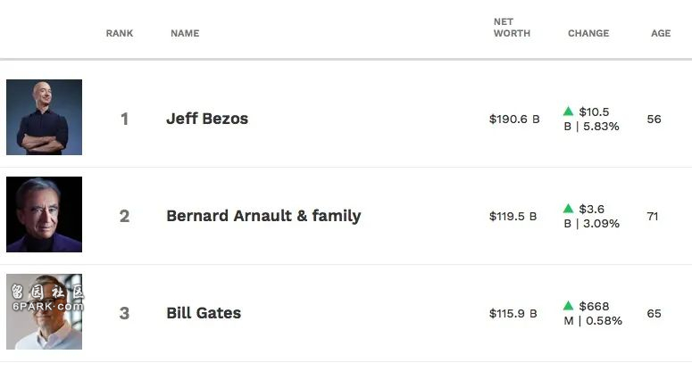Open Bill Gates profile photo
This screenshot has width=692, height=371.
pyautogui.click(x=44, y=312)
